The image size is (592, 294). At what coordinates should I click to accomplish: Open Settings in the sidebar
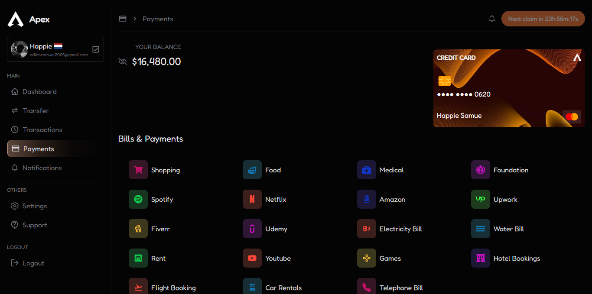pyautogui.click(x=55, y=206)
